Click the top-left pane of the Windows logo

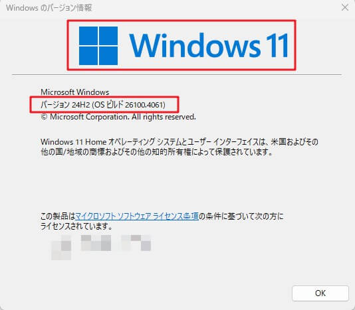(x=88, y=36)
